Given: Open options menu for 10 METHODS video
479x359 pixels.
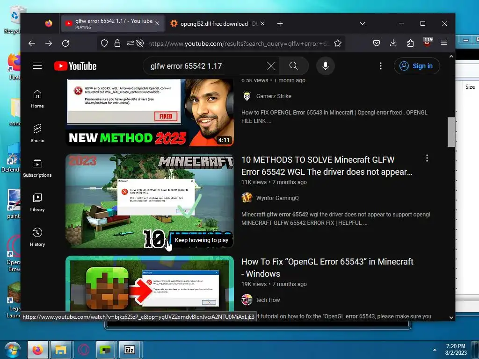Looking at the screenshot, I should click(427, 158).
